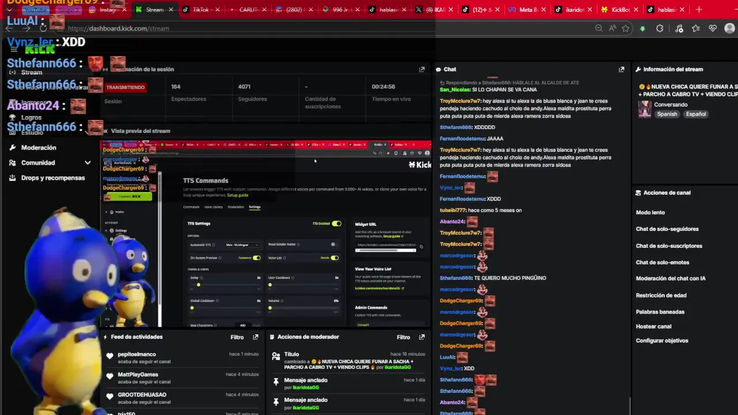Toggle On-Screen Preview switch in preview
Screen dimensions: 738x415
coord(257,258)
